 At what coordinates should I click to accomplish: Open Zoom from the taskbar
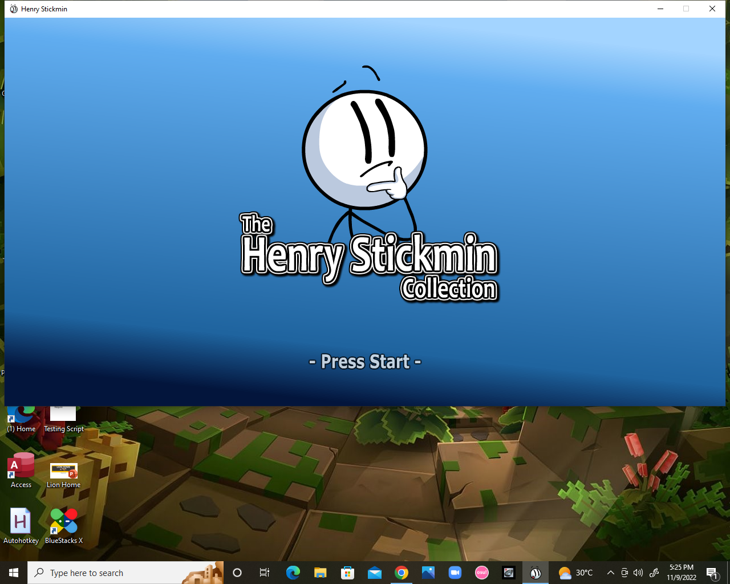click(455, 573)
